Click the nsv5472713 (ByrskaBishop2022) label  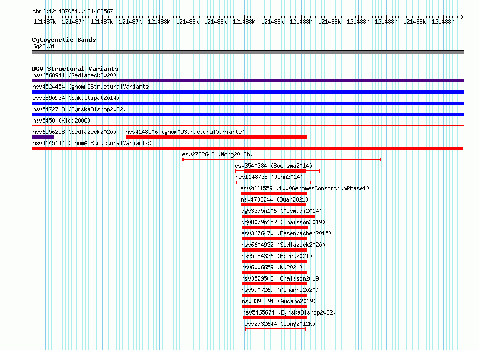[x=79, y=109]
